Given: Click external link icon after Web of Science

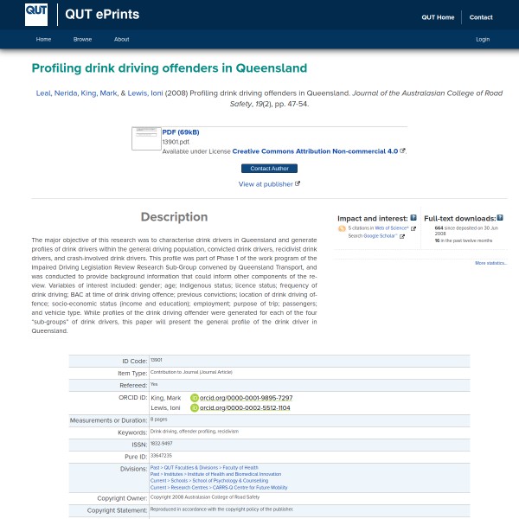Looking at the screenshot, I should 413,228.
